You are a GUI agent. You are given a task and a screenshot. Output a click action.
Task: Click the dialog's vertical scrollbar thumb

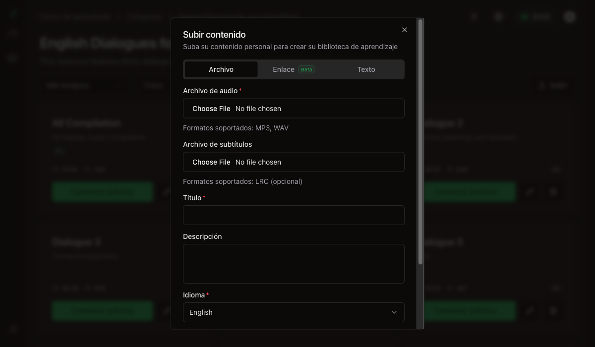tap(420, 141)
